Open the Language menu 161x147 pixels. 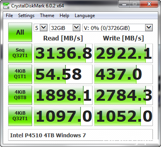85,16
